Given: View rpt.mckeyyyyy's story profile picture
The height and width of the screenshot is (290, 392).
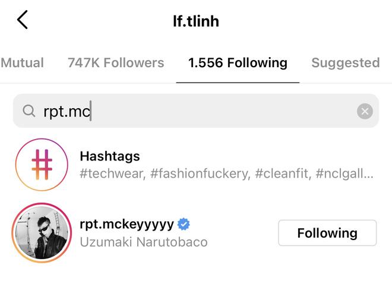Looking at the screenshot, I should [x=42, y=232].
